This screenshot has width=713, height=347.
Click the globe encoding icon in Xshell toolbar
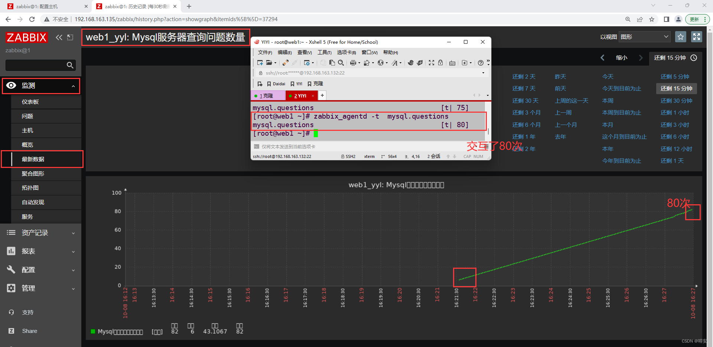(381, 63)
